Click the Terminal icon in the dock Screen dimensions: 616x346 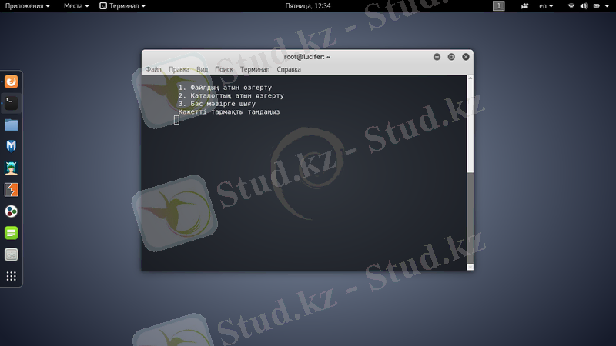[12, 101]
